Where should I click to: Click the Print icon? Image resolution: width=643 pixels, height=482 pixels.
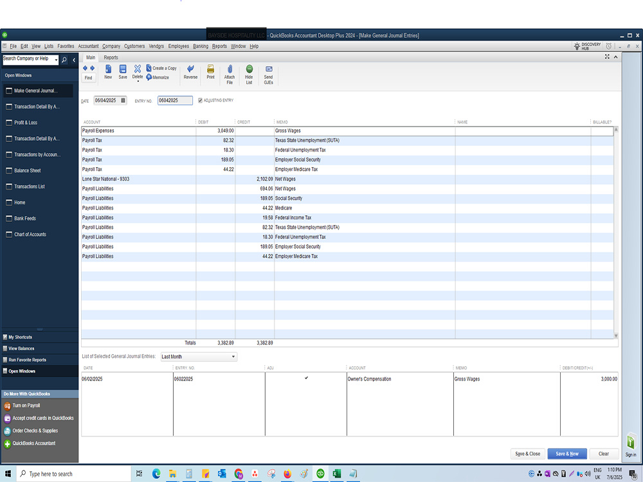[210, 69]
